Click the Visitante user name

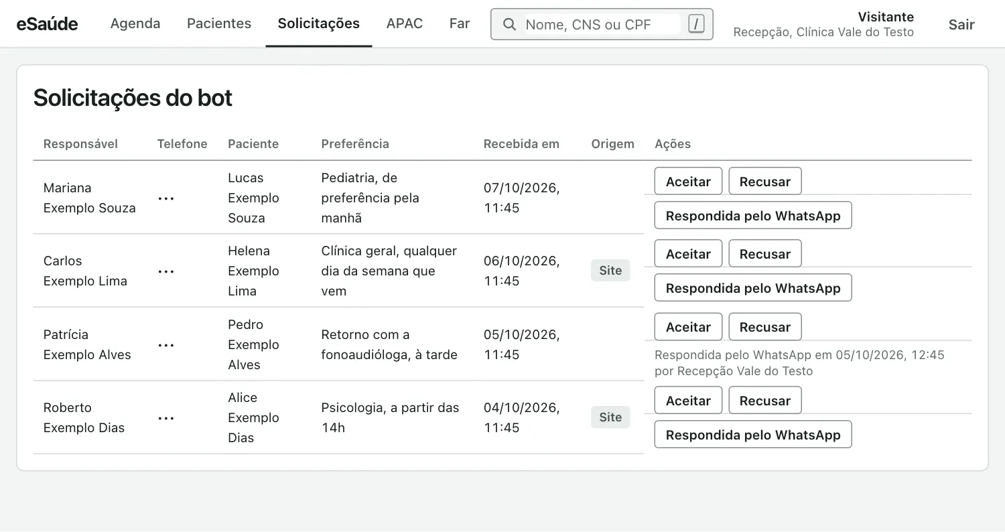point(886,17)
